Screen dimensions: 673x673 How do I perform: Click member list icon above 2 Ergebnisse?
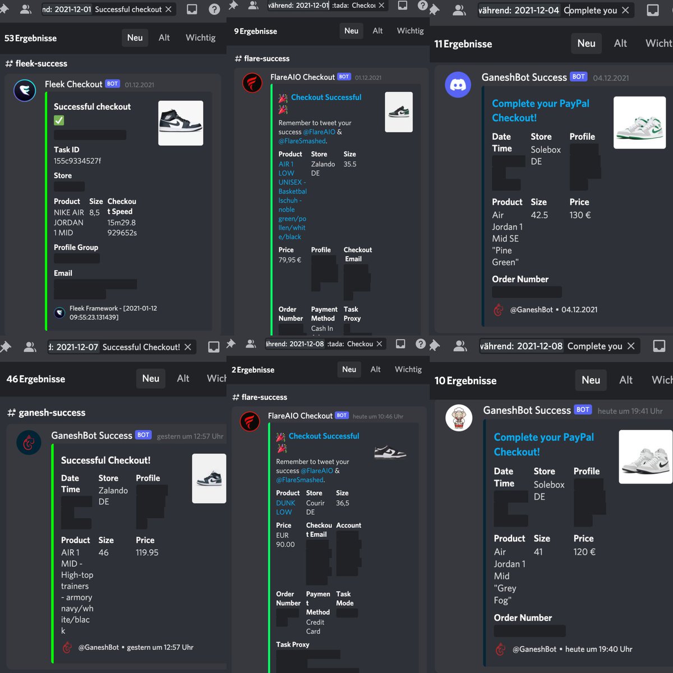[x=251, y=344]
